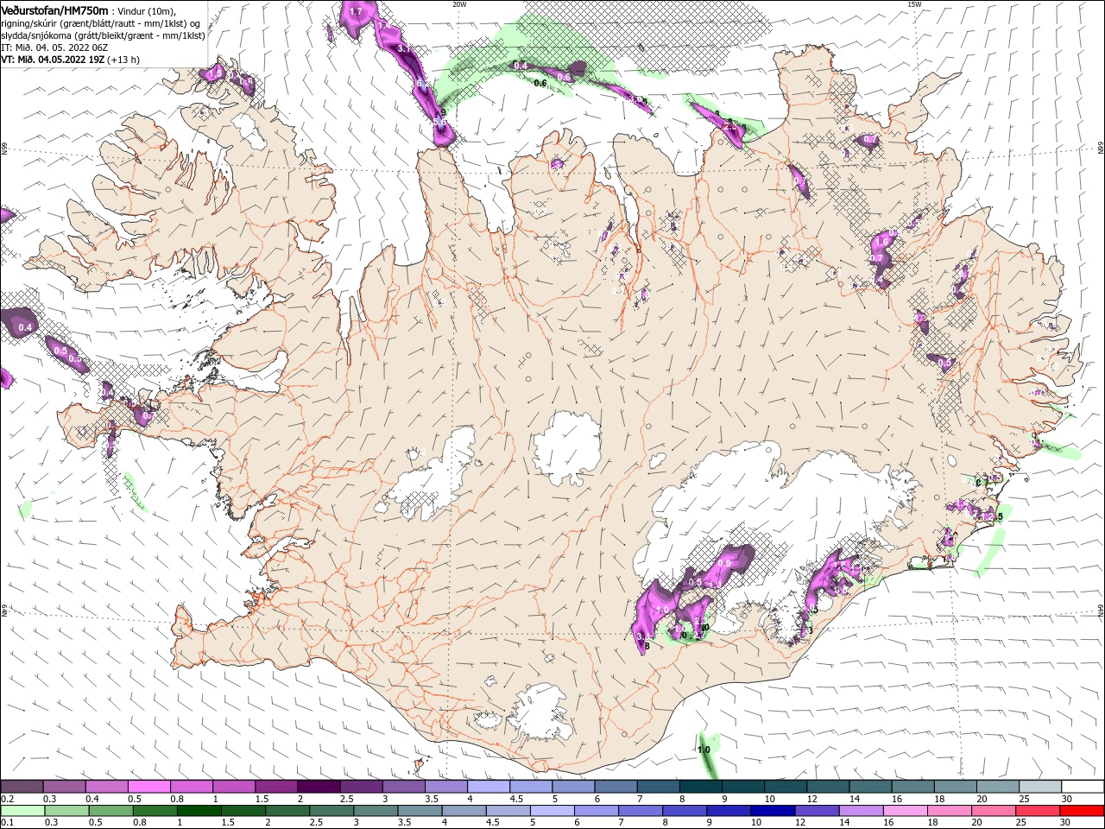Click the upper legend swatch between 0.2 and 0.3
The image size is (1105, 829).
click(x=22, y=787)
